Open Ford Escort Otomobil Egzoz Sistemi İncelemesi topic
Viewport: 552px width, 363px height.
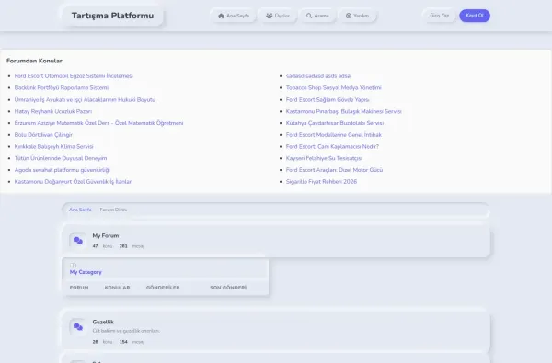coord(74,76)
